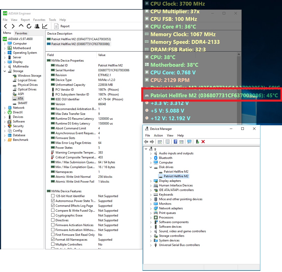The height and width of the screenshot is (272, 282).
Task: Switch to the Favorites tab in sidebar
Action: pos(21,33)
